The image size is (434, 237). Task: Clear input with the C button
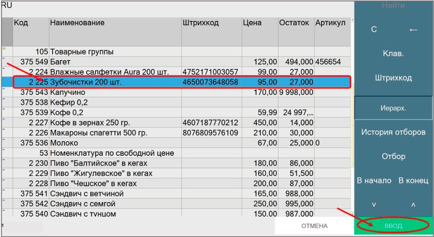click(x=374, y=29)
